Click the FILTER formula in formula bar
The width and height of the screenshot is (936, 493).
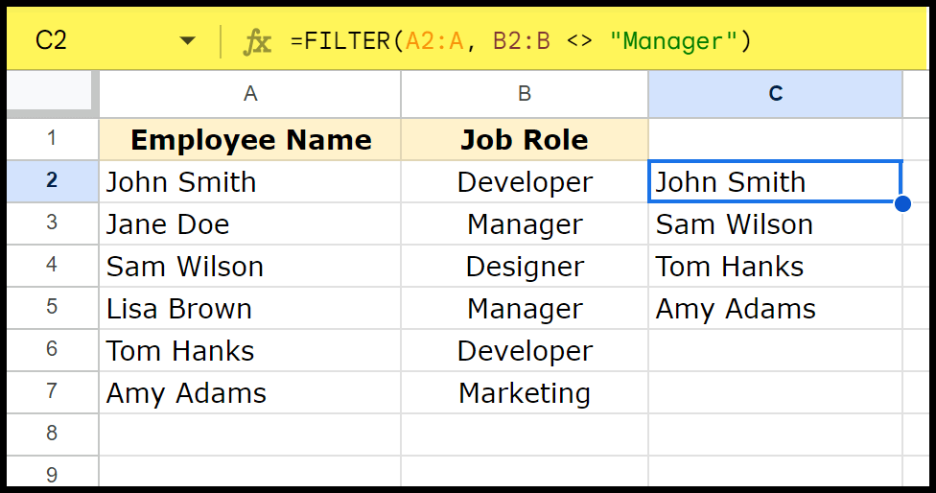click(521, 41)
